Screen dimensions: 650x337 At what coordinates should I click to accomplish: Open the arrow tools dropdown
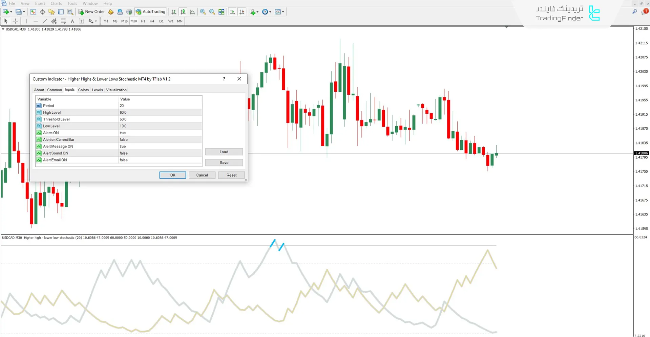point(95,21)
